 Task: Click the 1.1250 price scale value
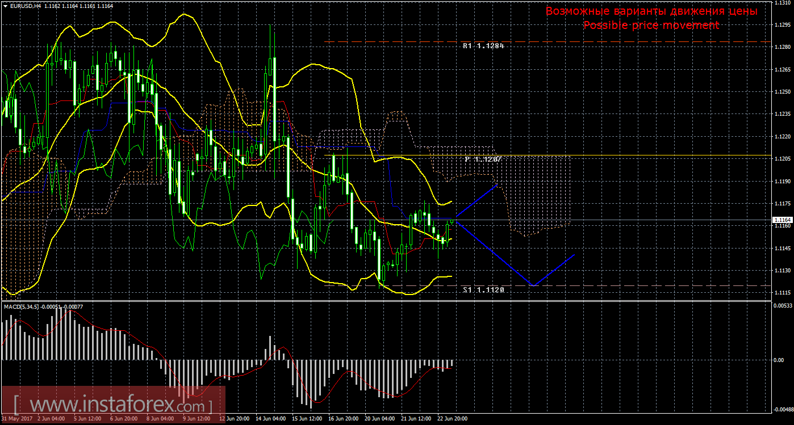pyautogui.click(x=782, y=92)
